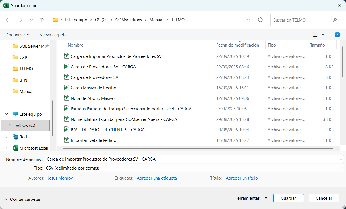Click Nueva carpeta to create a folder
Screen dimensions: 346x209
pos(53,34)
